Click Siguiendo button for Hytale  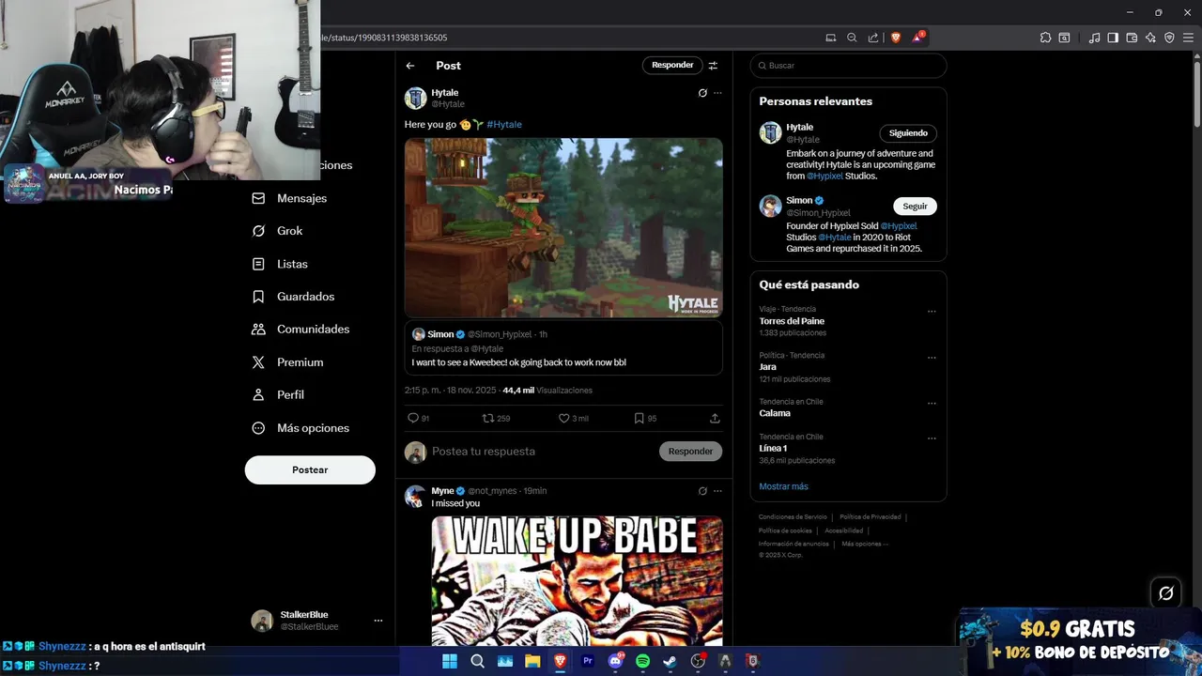[908, 133]
